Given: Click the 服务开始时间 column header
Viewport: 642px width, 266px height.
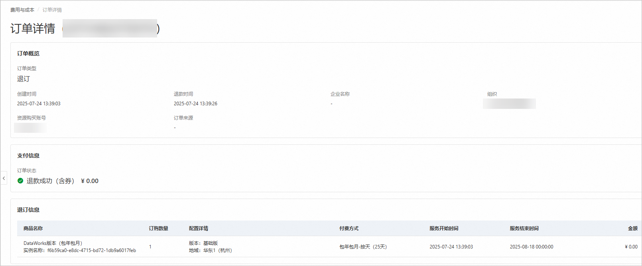Looking at the screenshot, I should click(444, 229).
